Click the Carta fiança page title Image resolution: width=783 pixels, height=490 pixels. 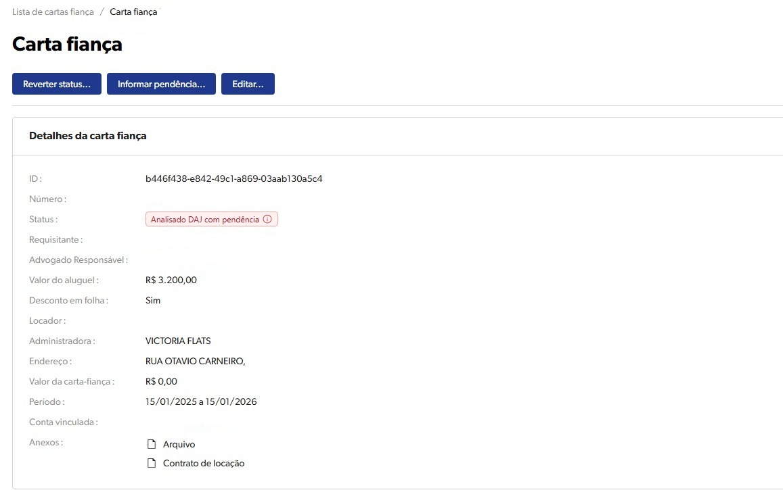click(x=67, y=45)
